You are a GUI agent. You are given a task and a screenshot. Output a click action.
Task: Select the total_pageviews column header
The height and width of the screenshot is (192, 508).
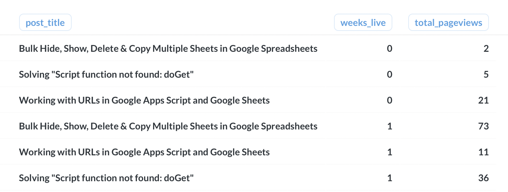click(x=448, y=23)
